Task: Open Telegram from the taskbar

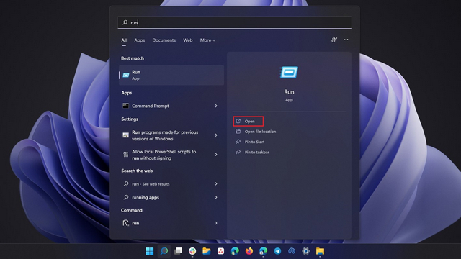Action: [277, 251]
